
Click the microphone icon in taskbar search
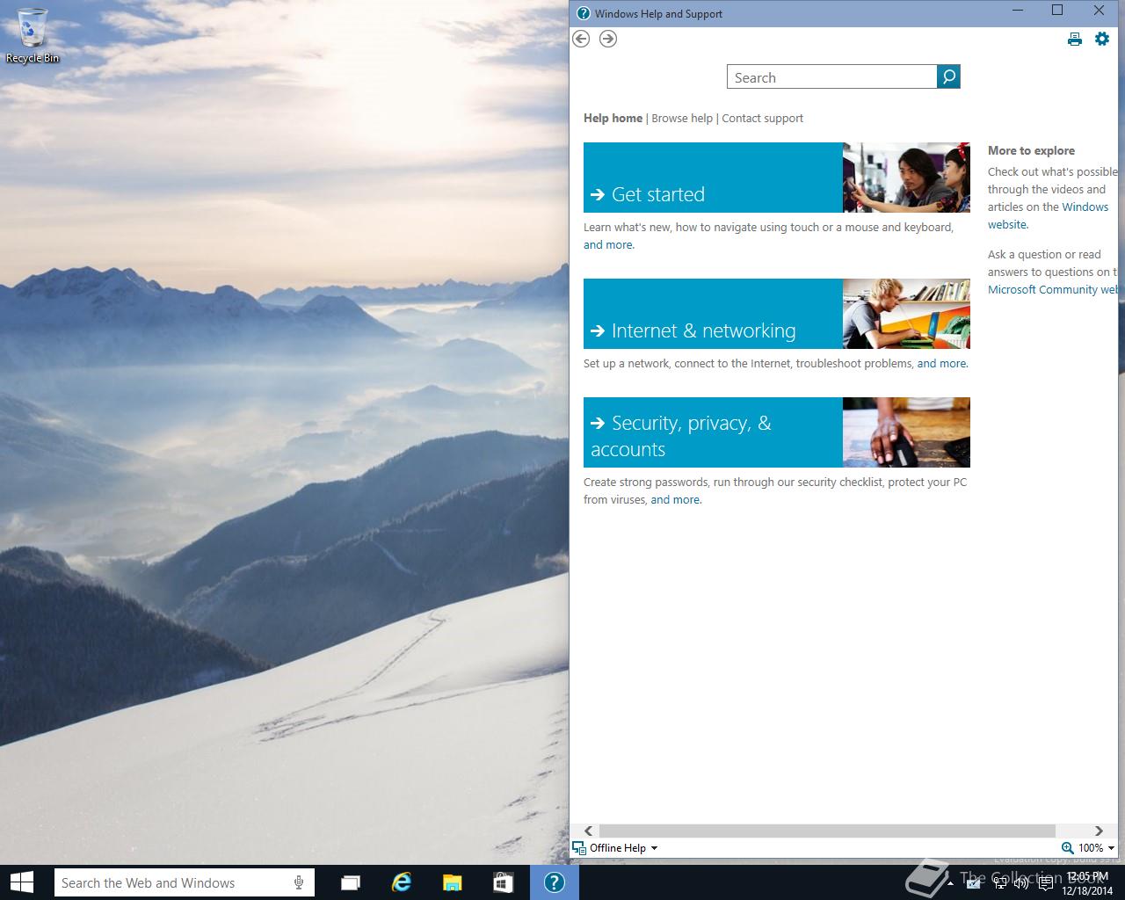pos(299,882)
